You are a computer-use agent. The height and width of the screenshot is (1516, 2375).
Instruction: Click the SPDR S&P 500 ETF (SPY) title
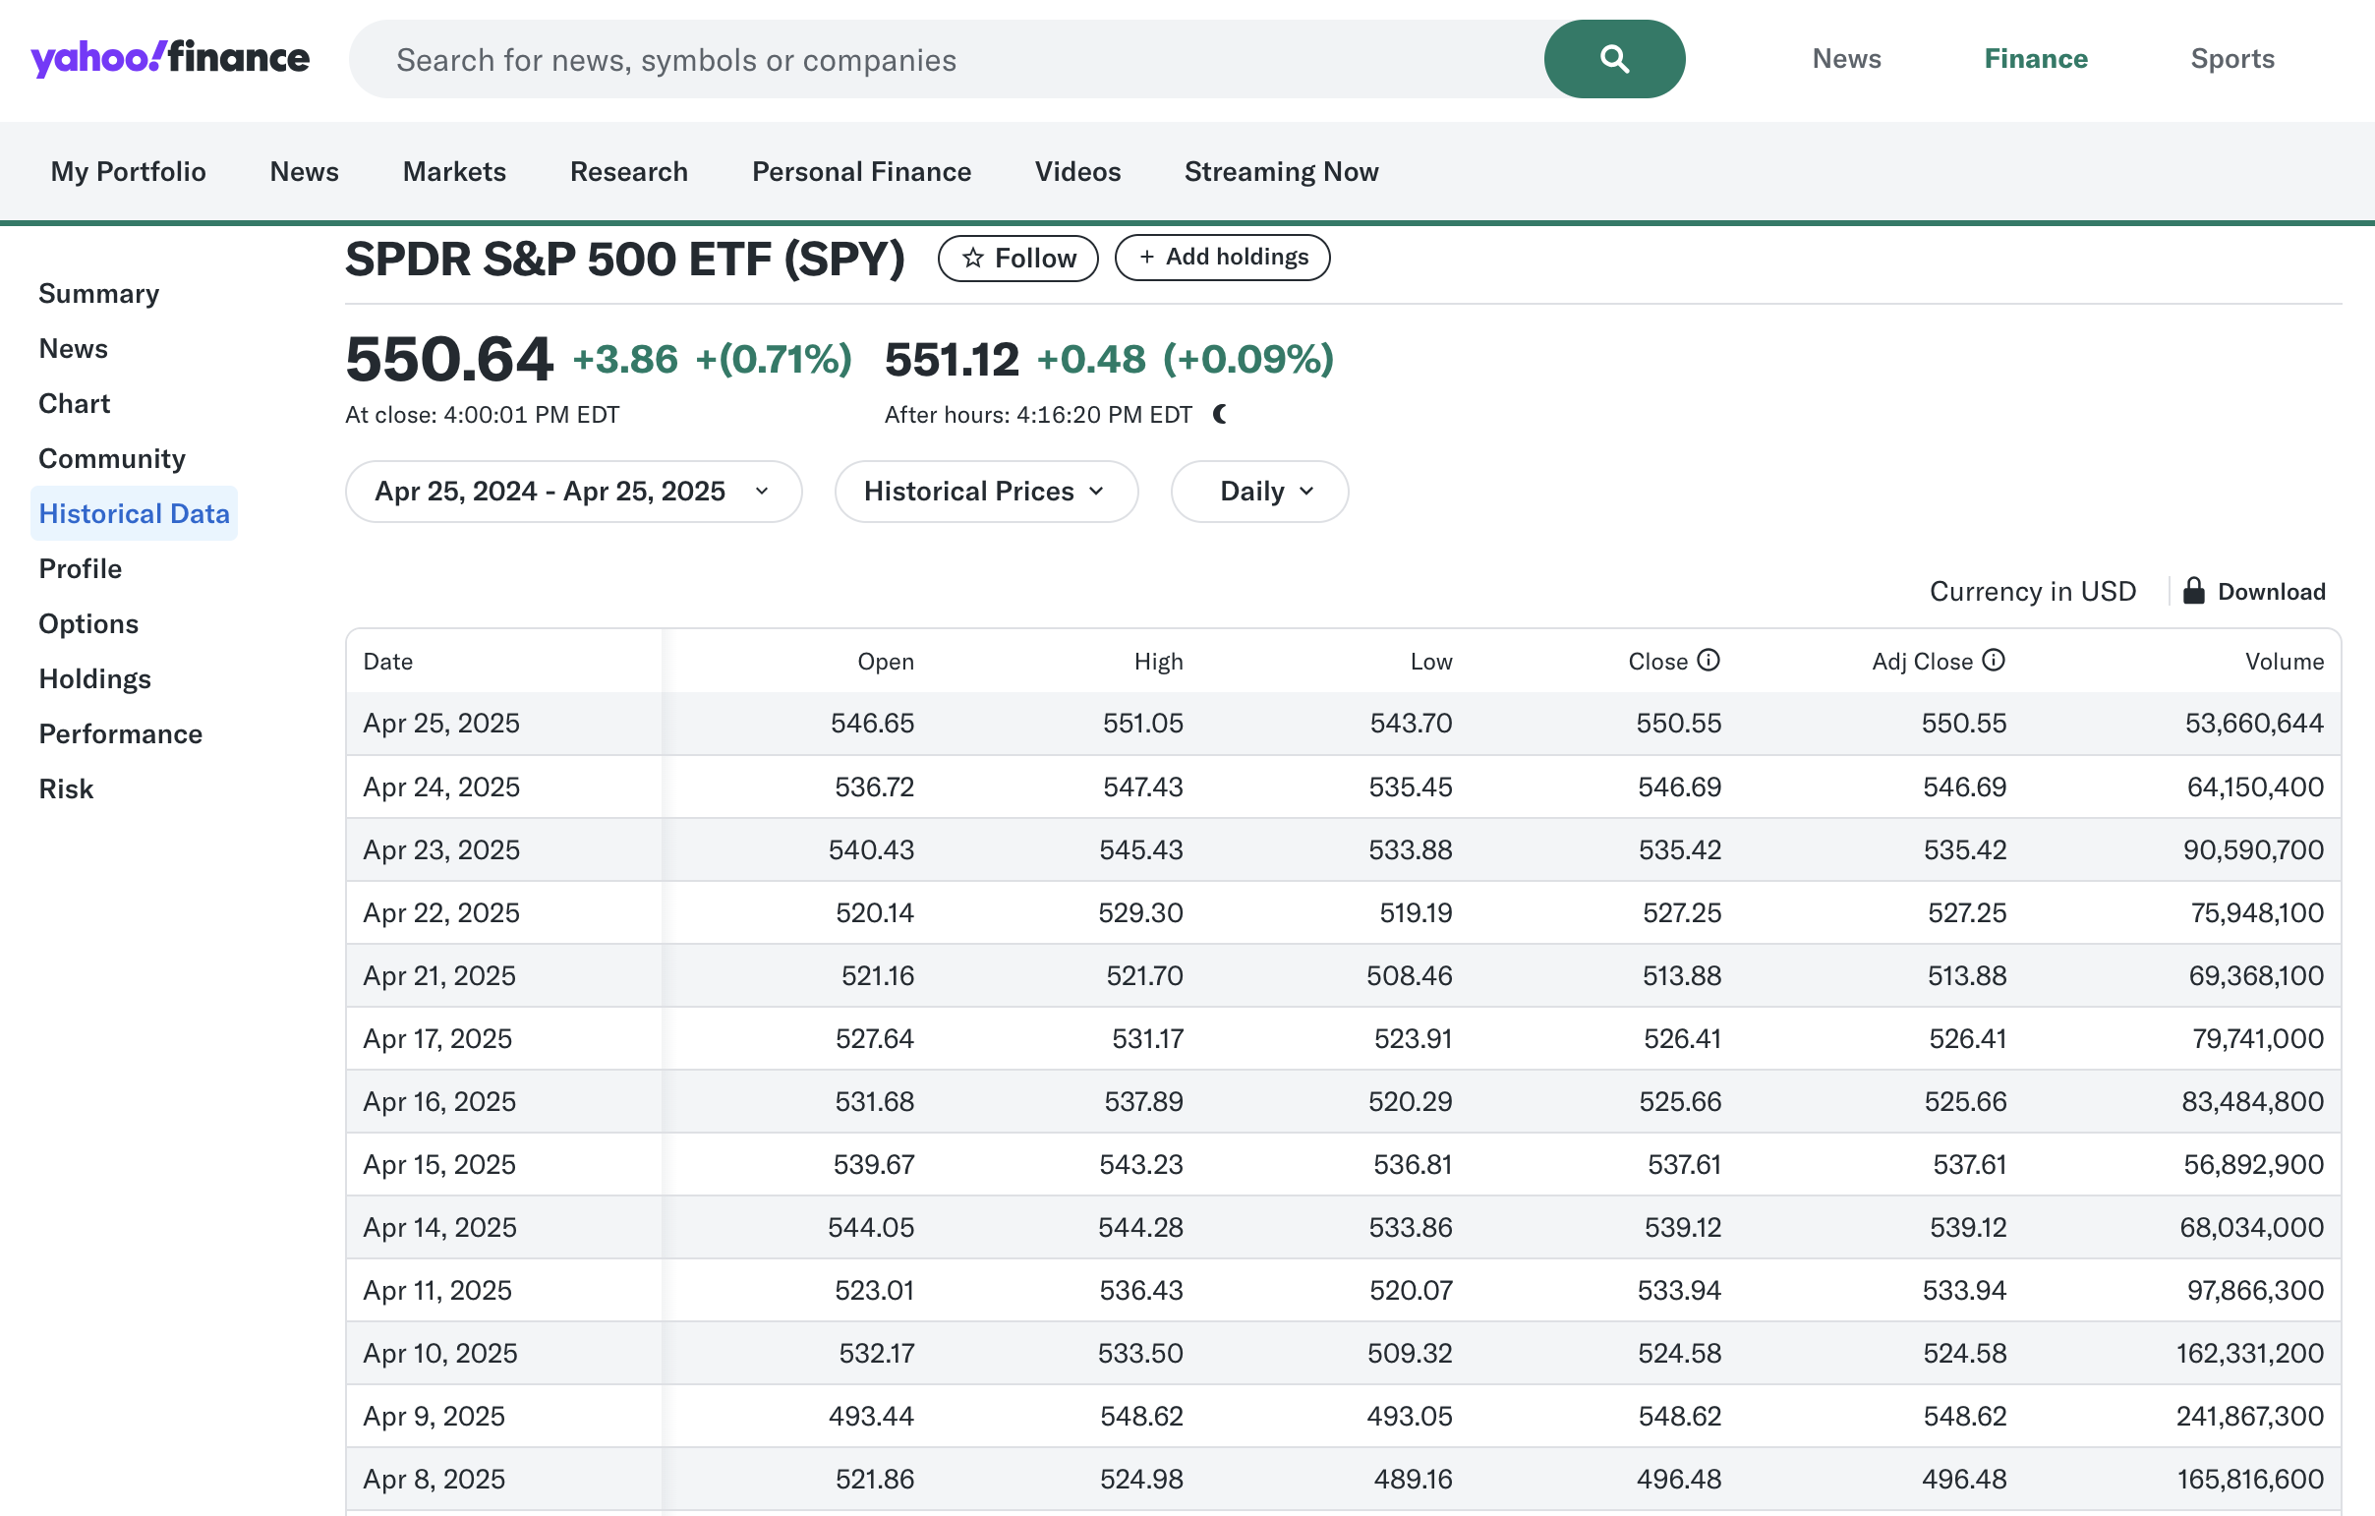[x=624, y=259]
